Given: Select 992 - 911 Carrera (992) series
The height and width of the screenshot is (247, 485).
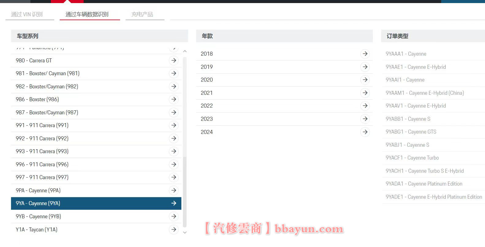Looking at the screenshot, I should (96, 138).
